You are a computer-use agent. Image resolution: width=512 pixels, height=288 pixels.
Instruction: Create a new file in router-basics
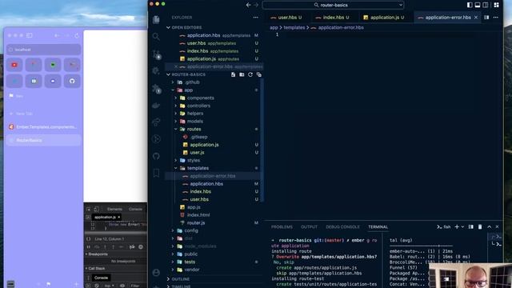(233, 74)
